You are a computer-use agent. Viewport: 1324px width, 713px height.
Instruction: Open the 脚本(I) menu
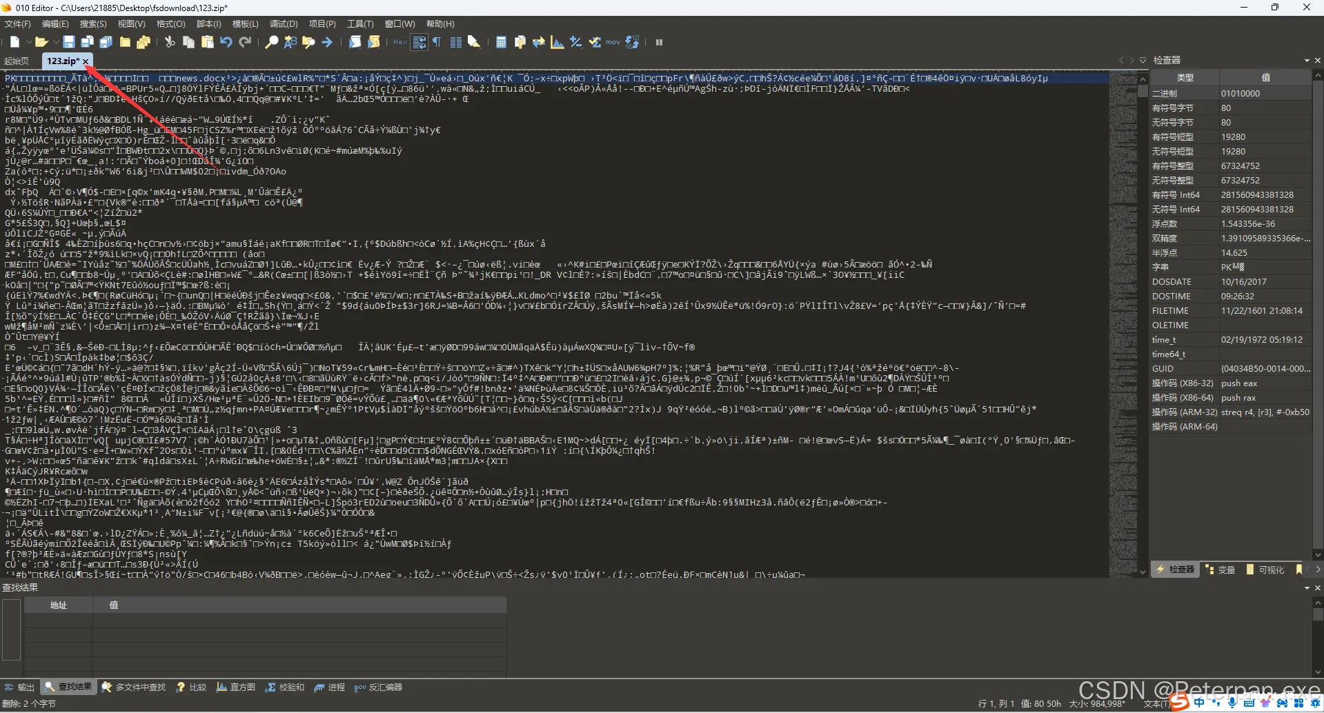[209, 23]
